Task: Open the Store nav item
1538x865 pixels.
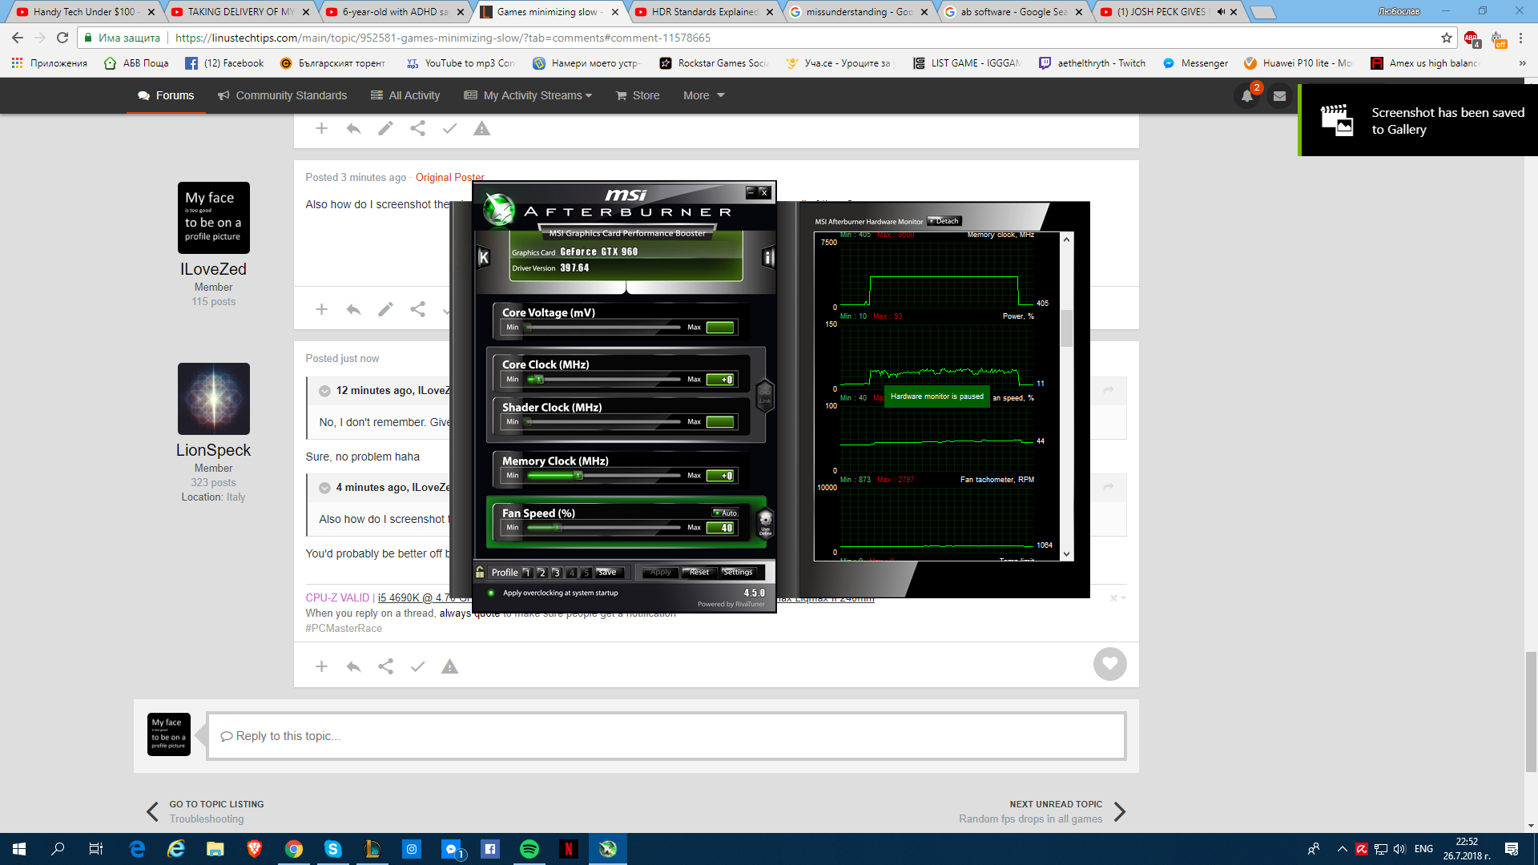Action: point(638,95)
